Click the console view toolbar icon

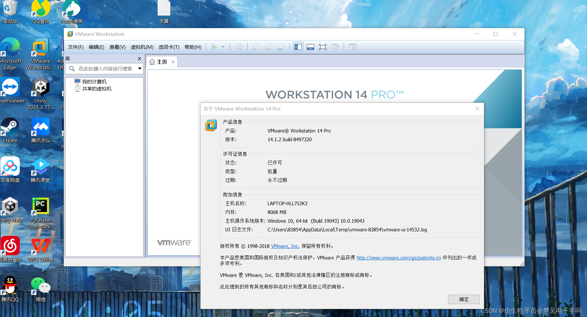[352, 47]
